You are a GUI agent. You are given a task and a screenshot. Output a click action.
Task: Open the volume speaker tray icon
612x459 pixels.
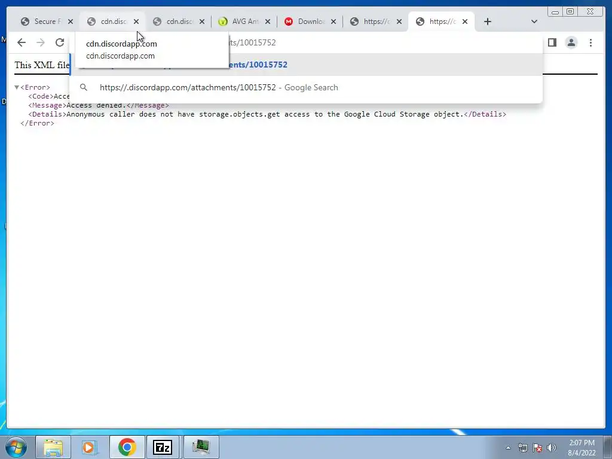tap(552, 448)
